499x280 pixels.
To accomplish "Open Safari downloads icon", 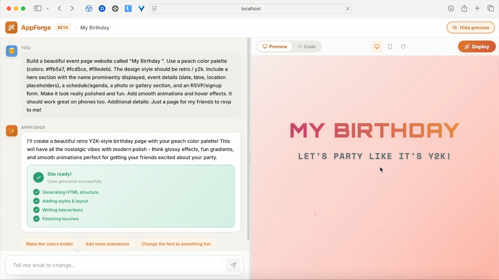I will (451, 8).
